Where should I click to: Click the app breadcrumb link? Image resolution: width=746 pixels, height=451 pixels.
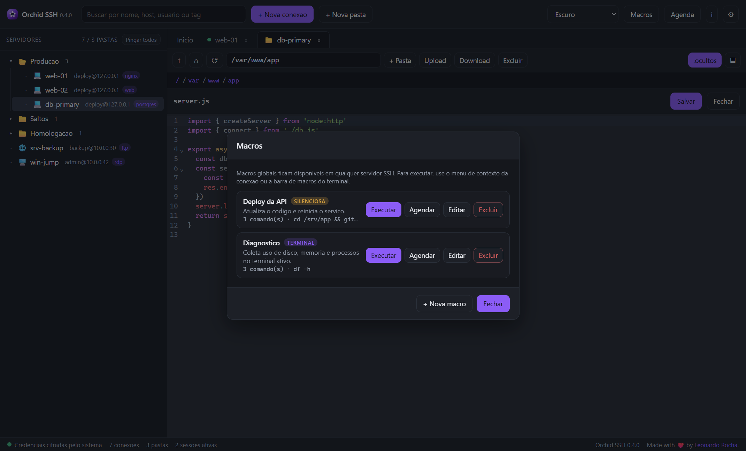click(x=233, y=80)
